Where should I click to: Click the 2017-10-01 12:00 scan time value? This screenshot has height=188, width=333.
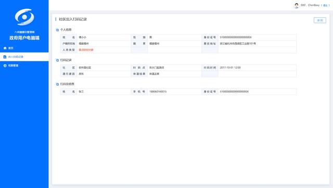point(230,67)
